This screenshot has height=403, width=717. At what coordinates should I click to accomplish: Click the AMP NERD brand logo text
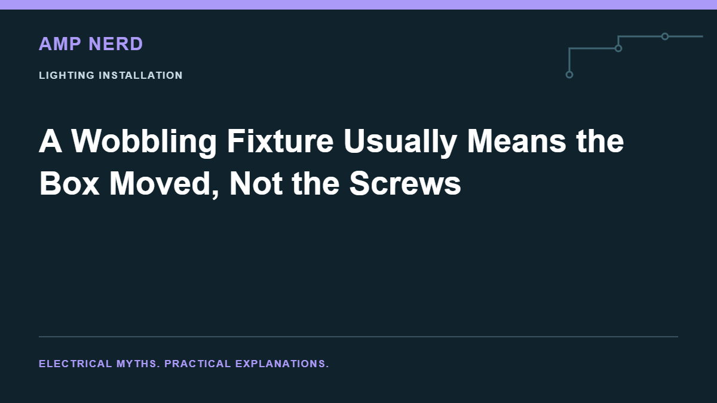point(91,44)
